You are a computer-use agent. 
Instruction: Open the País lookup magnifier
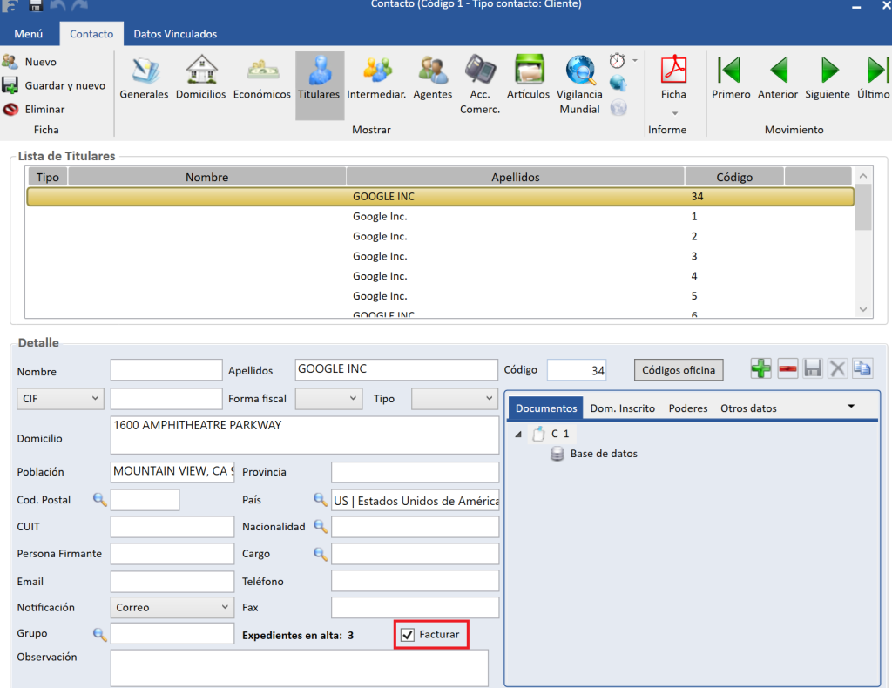321,500
